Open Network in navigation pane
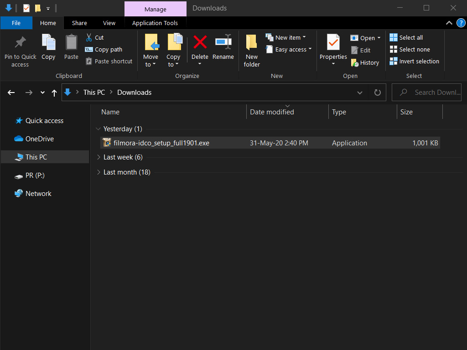Image resolution: width=467 pixels, height=350 pixels. 38,193
